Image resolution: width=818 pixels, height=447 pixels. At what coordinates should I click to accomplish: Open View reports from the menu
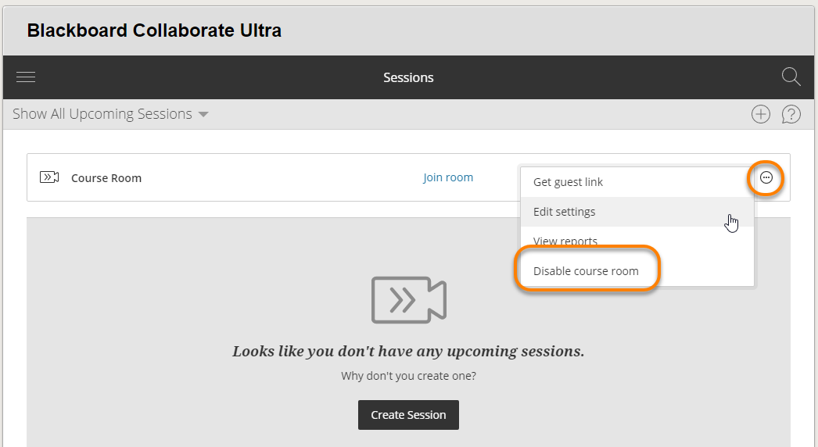[x=565, y=241]
